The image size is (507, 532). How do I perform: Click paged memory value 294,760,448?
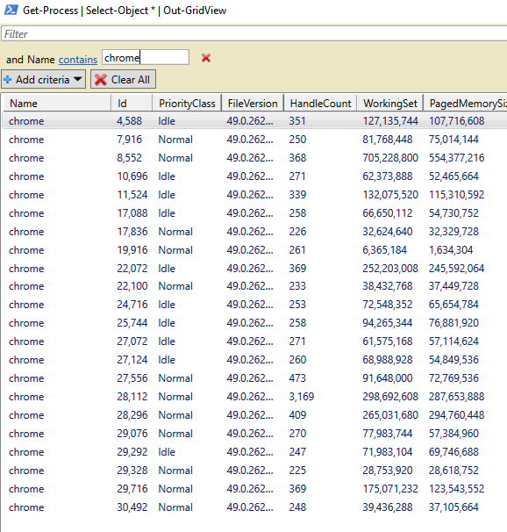(456, 415)
